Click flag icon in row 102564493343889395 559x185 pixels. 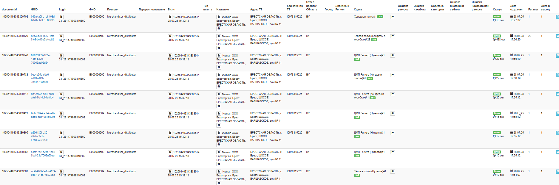coord(393,133)
